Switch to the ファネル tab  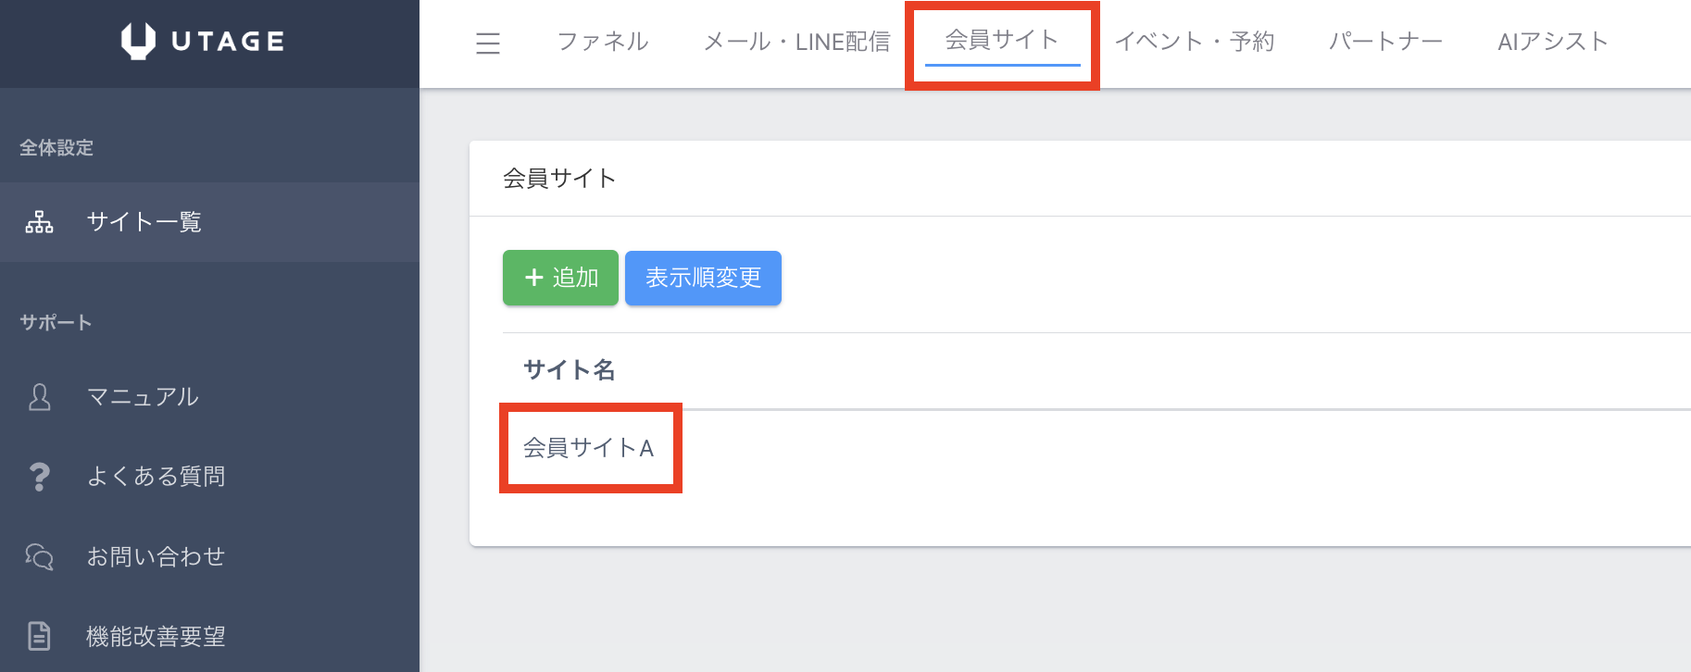pyautogui.click(x=603, y=42)
